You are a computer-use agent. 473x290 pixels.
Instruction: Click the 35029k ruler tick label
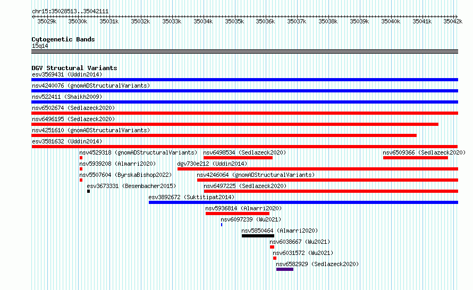[x=47, y=21]
